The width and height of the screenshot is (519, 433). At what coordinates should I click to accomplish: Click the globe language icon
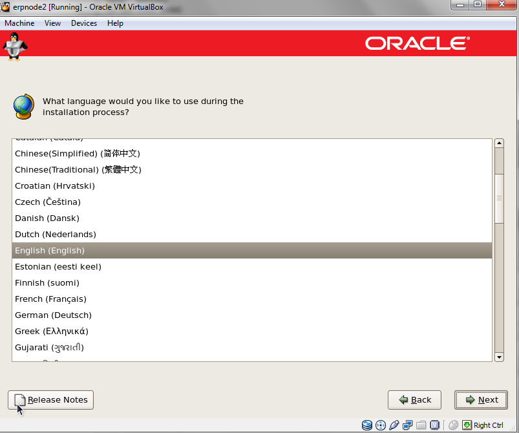tap(24, 107)
